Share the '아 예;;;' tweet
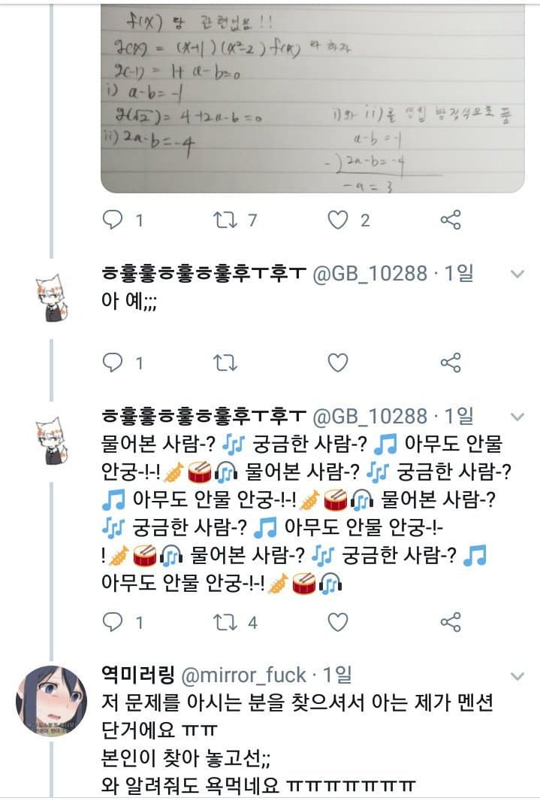The image size is (540, 801). coord(450,363)
